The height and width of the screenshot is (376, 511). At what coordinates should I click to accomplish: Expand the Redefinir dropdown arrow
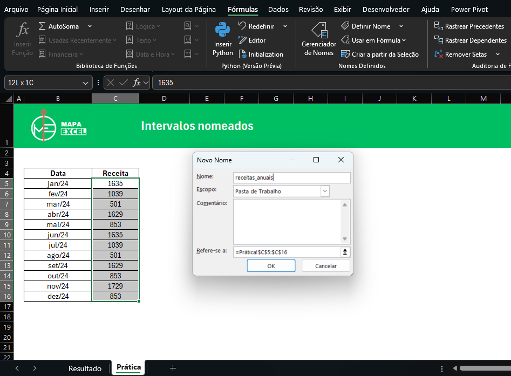click(x=285, y=26)
